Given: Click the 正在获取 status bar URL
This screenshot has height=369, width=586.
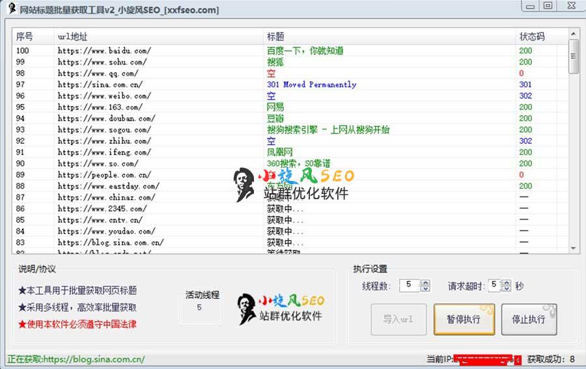Looking at the screenshot, I should click(76, 359).
